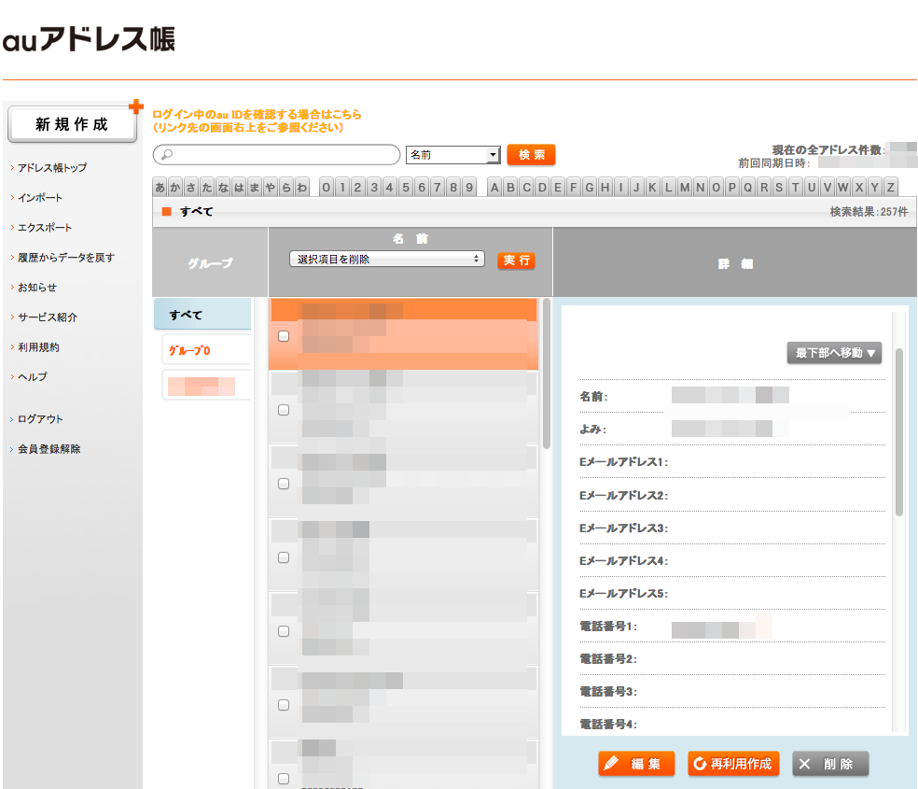The image size is (918, 789).
Task: Filter contacts by か index key
Action: tap(175, 188)
